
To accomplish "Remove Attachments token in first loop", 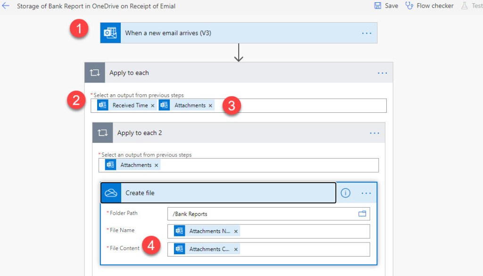I will (210, 106).
